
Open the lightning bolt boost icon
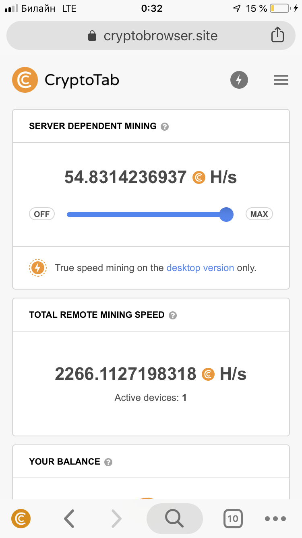tap(239, 80)
